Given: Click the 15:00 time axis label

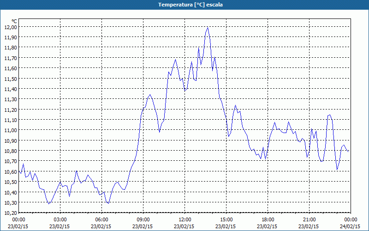Looking at the screenshot, I should click(226, 220).
